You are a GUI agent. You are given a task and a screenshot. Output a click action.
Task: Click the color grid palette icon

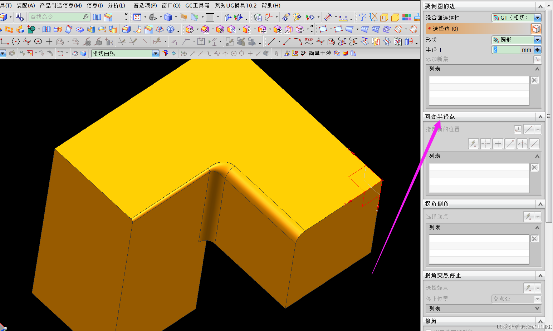pyautogui.click(x=407, y=17)
